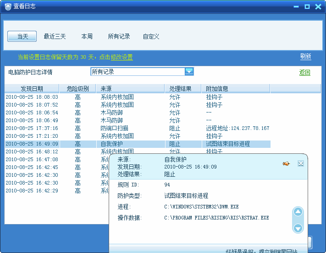The image size is (326, 253).
Task: Sort by 危险级别 column header
Action: click(x=77, y=89)
